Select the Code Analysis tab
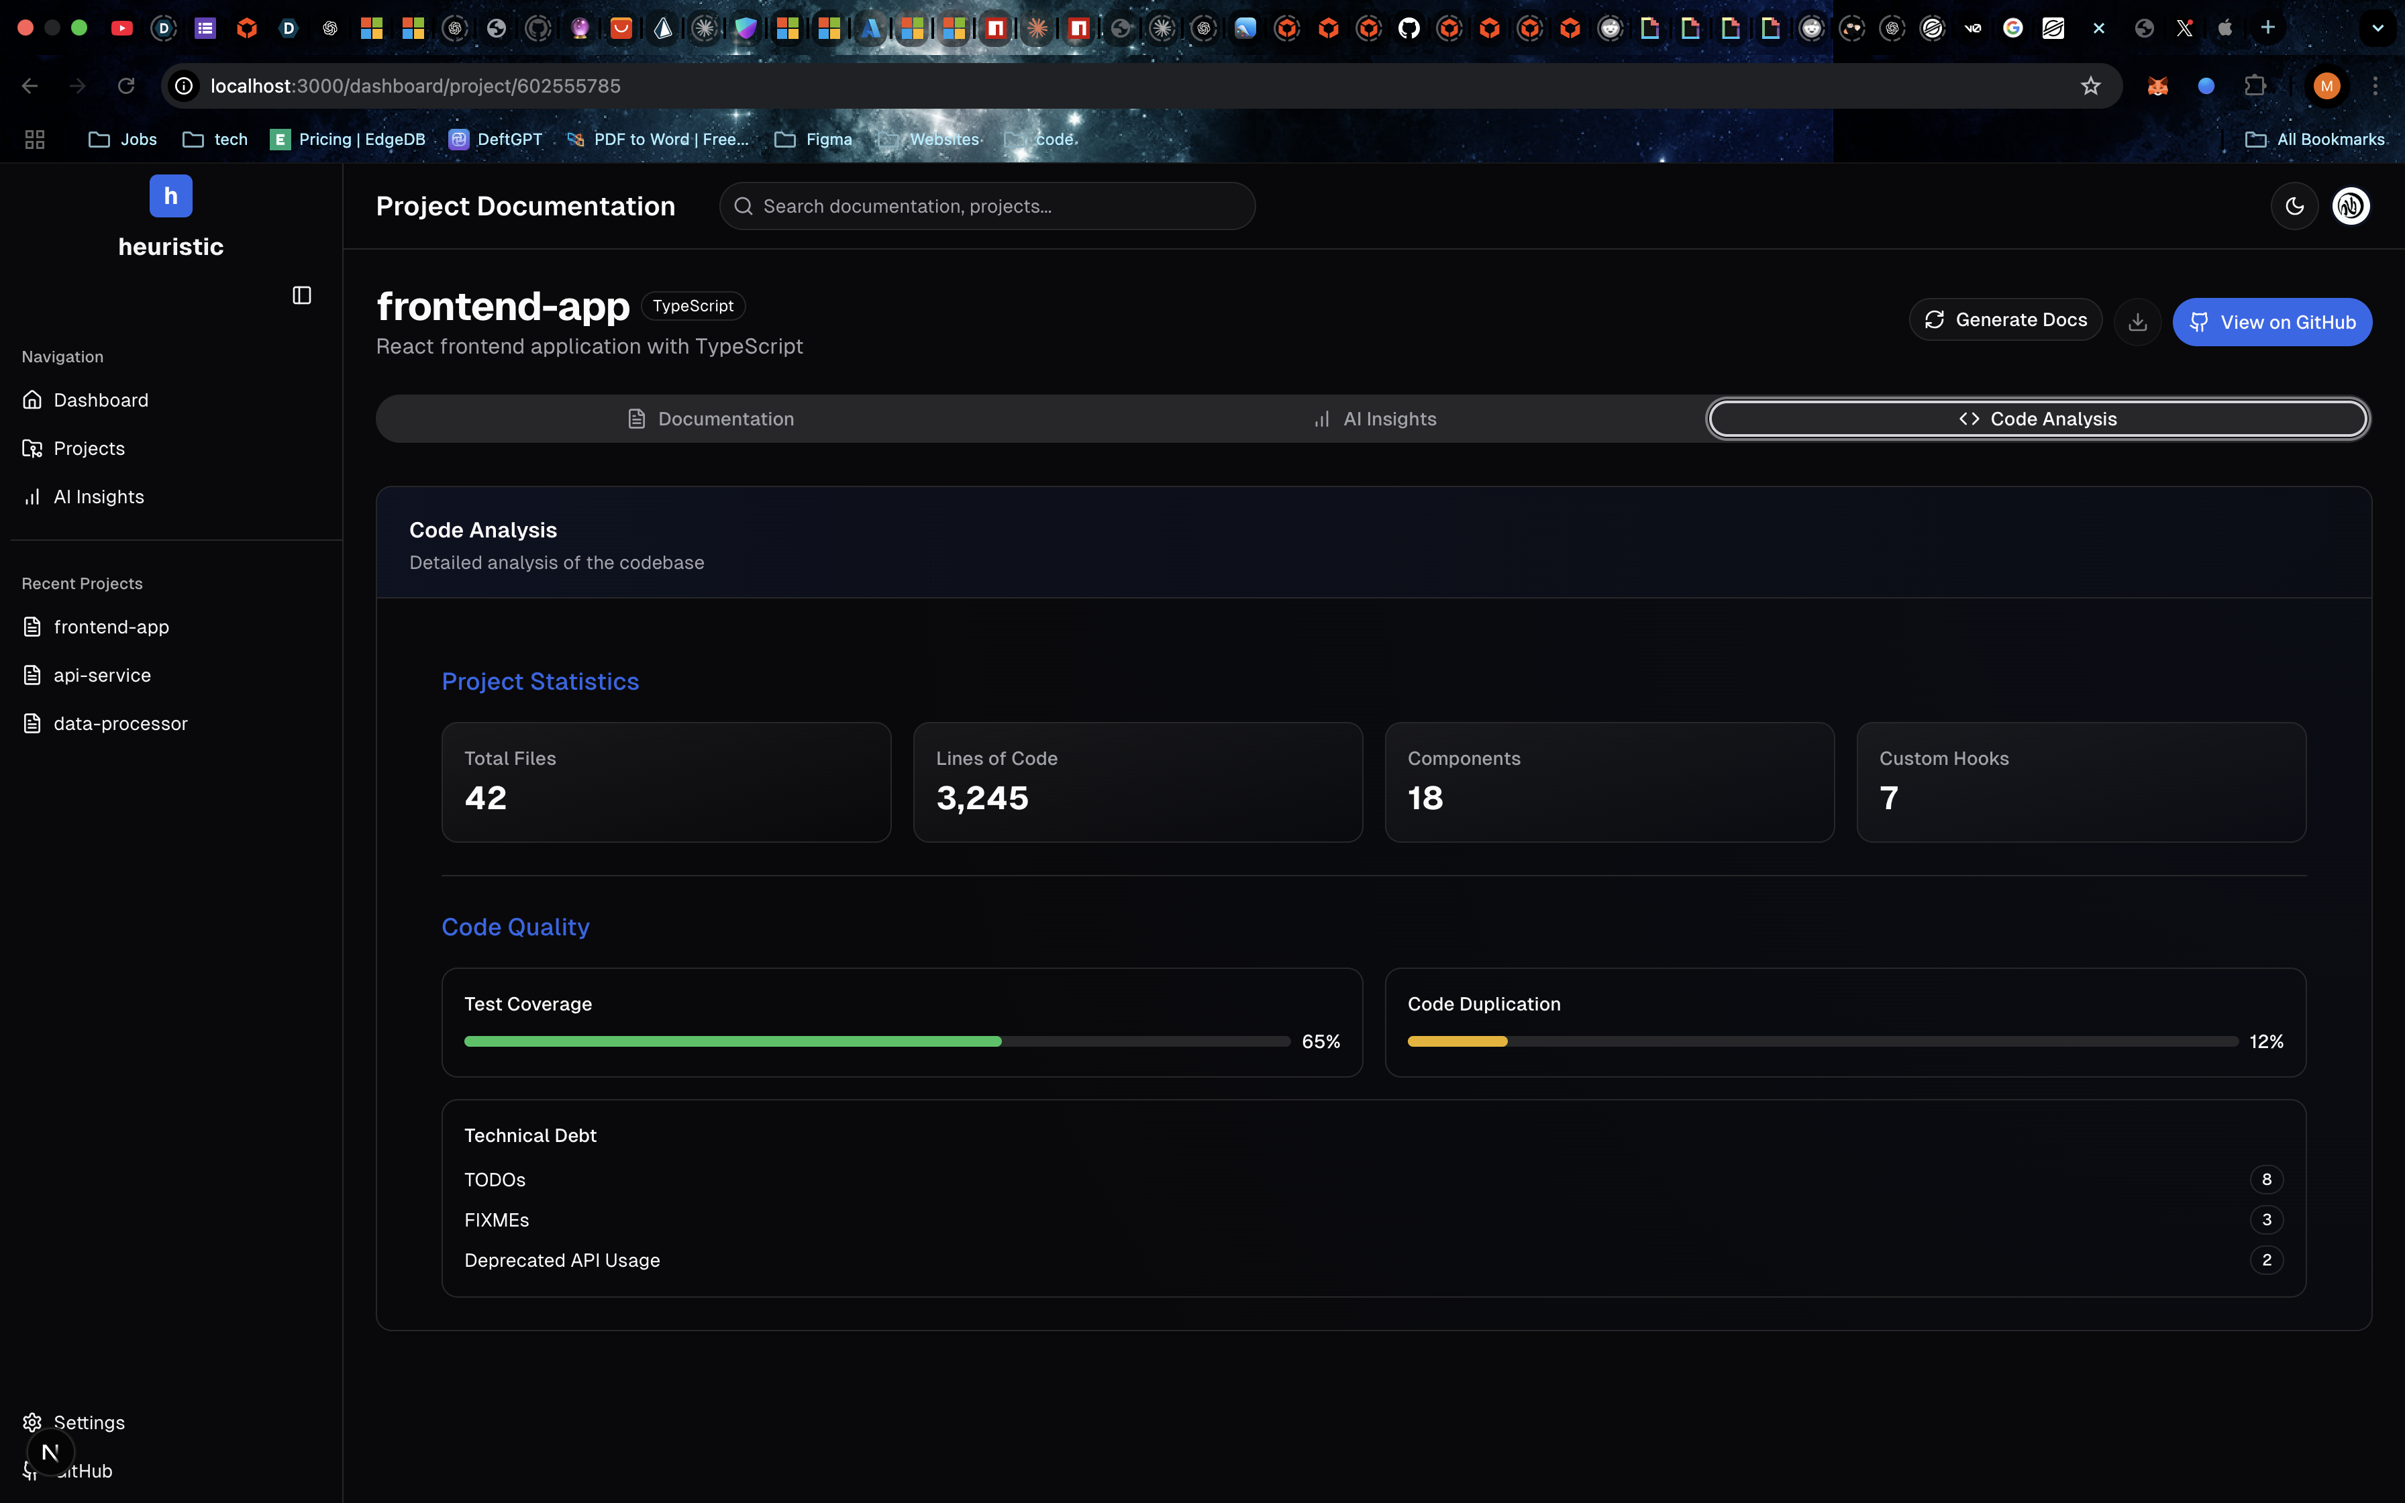The width and height of the screenshot is (2405, 1503). (x=2037, y=419)
